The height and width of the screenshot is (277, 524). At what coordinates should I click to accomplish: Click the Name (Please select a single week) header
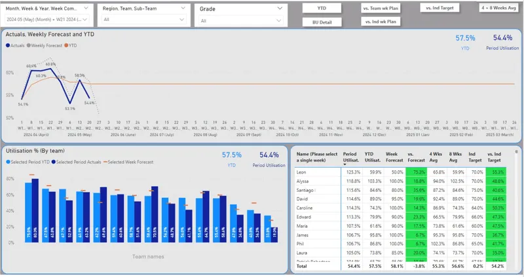pyautogui.click(x=317, y=157)
